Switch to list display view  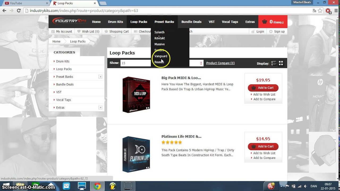tap(274, 63)
